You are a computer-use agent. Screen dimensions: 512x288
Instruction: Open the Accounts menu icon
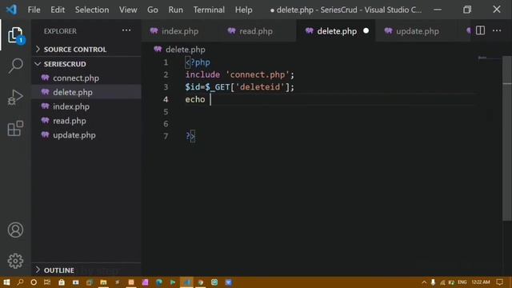coord(15,230)
